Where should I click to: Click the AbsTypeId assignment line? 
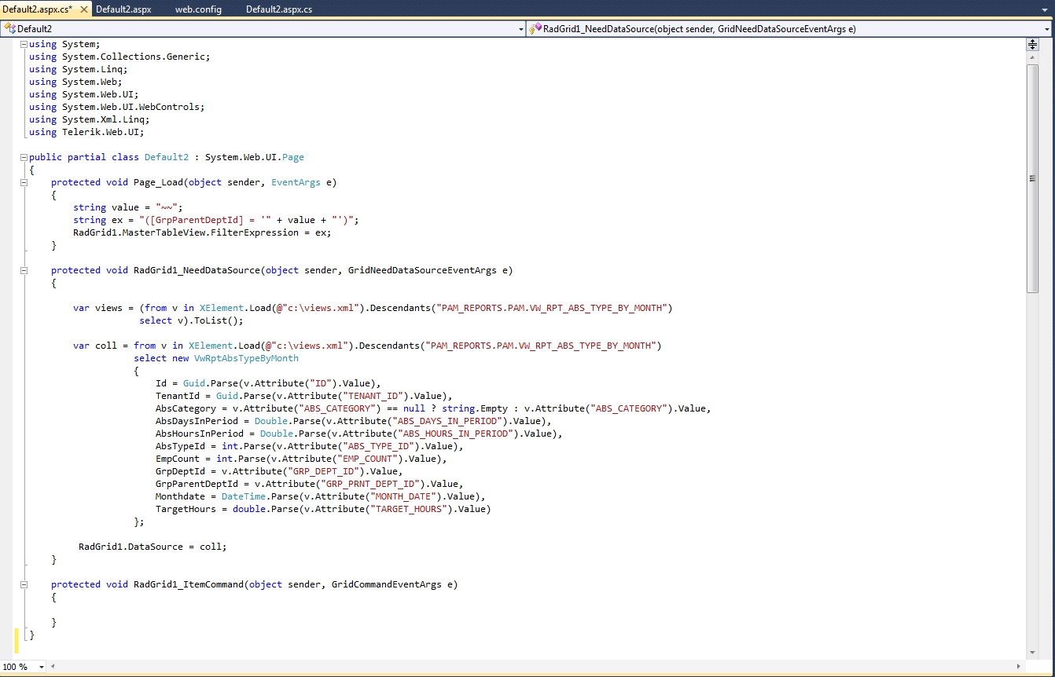(310, 446)
